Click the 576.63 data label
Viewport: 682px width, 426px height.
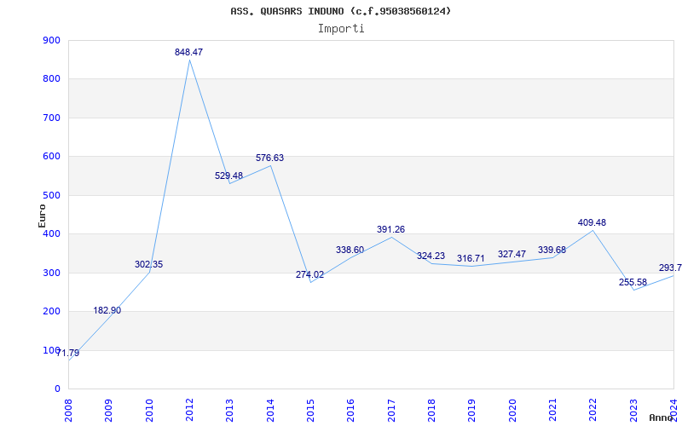pos(269,158)
